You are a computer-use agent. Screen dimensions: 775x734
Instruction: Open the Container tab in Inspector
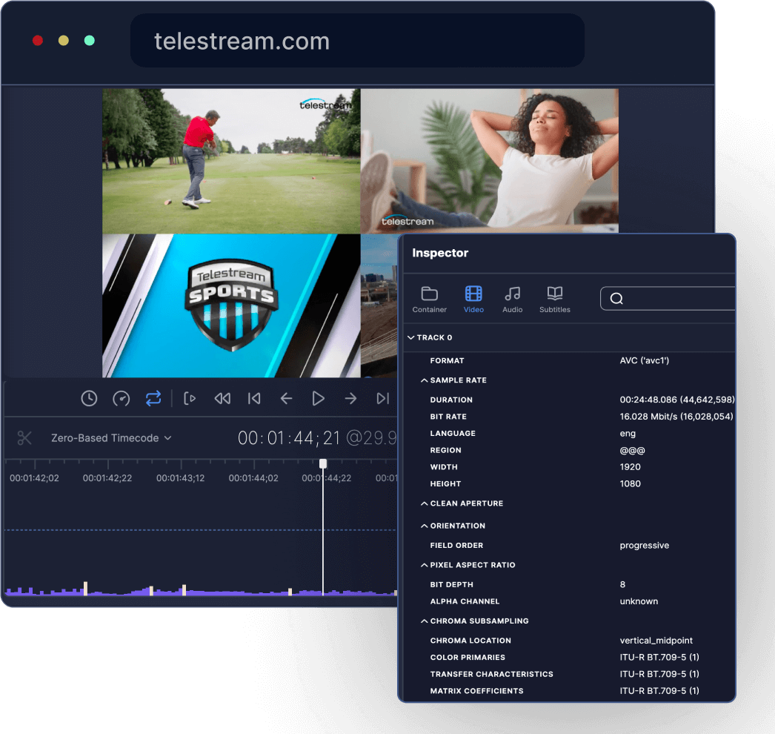pyautogui.click(x=430, y=300)
